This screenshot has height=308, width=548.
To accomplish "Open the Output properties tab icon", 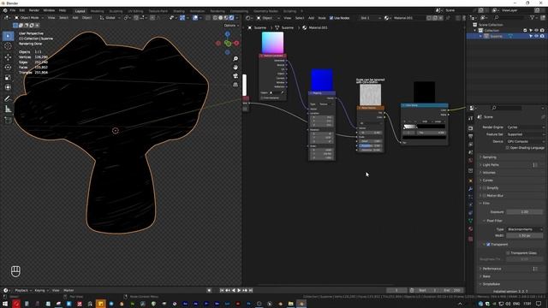I will tap(470, 136).
